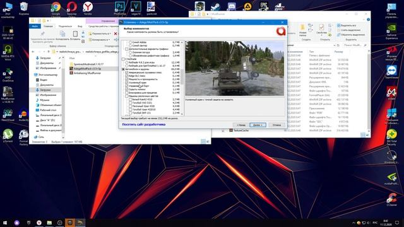The height and width of the screenshot is (227, 404).
Task: Open Move To dropdown in Explorer ribbon
Action: pos(100,33)
